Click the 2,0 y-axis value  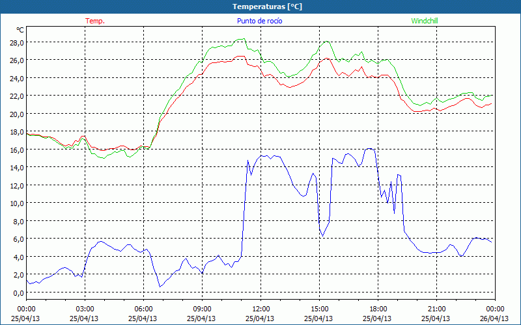pos(19,275)
